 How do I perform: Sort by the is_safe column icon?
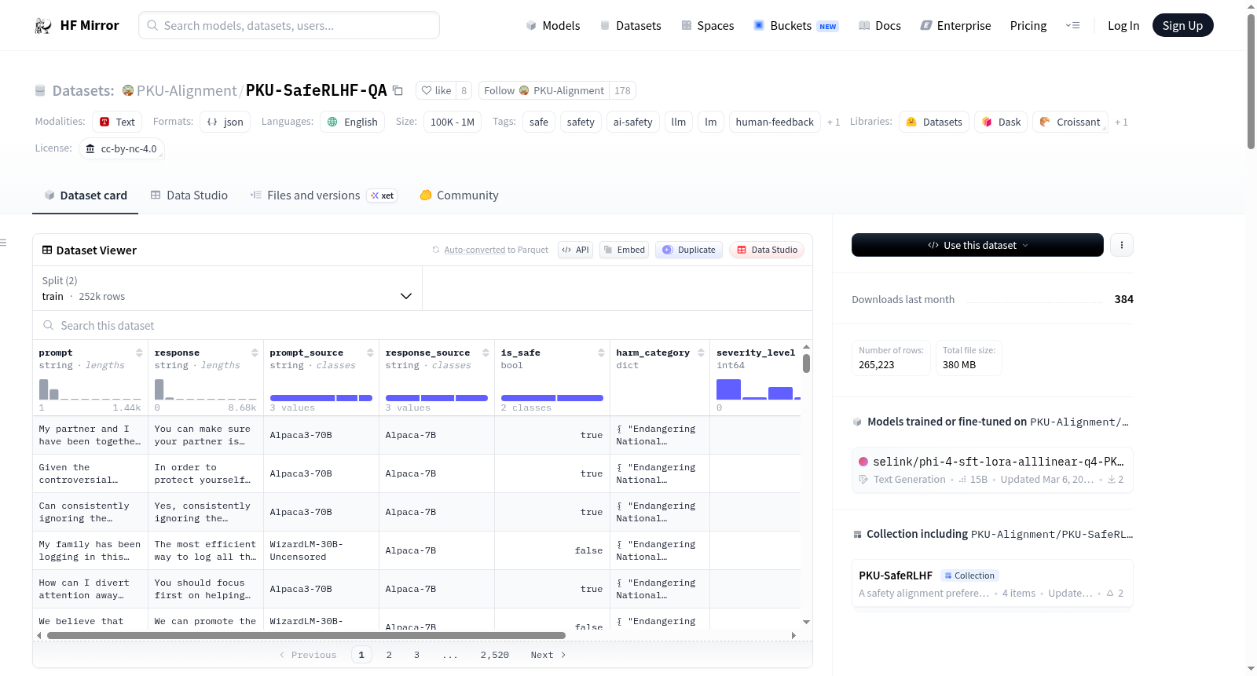coord(601,353)
